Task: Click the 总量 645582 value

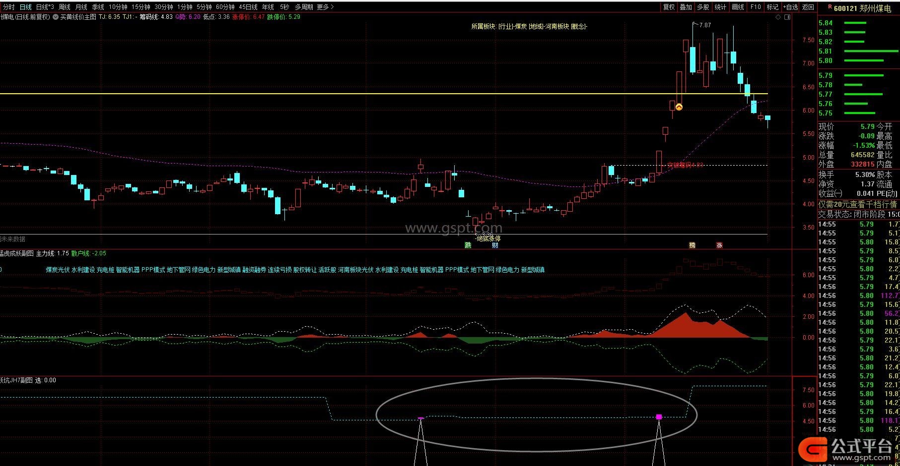Action: pyautogui.click(x=862, y=155)
